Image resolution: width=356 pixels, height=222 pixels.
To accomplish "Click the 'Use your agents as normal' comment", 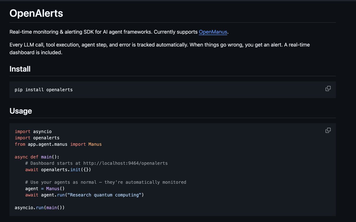I will [106, 182].
